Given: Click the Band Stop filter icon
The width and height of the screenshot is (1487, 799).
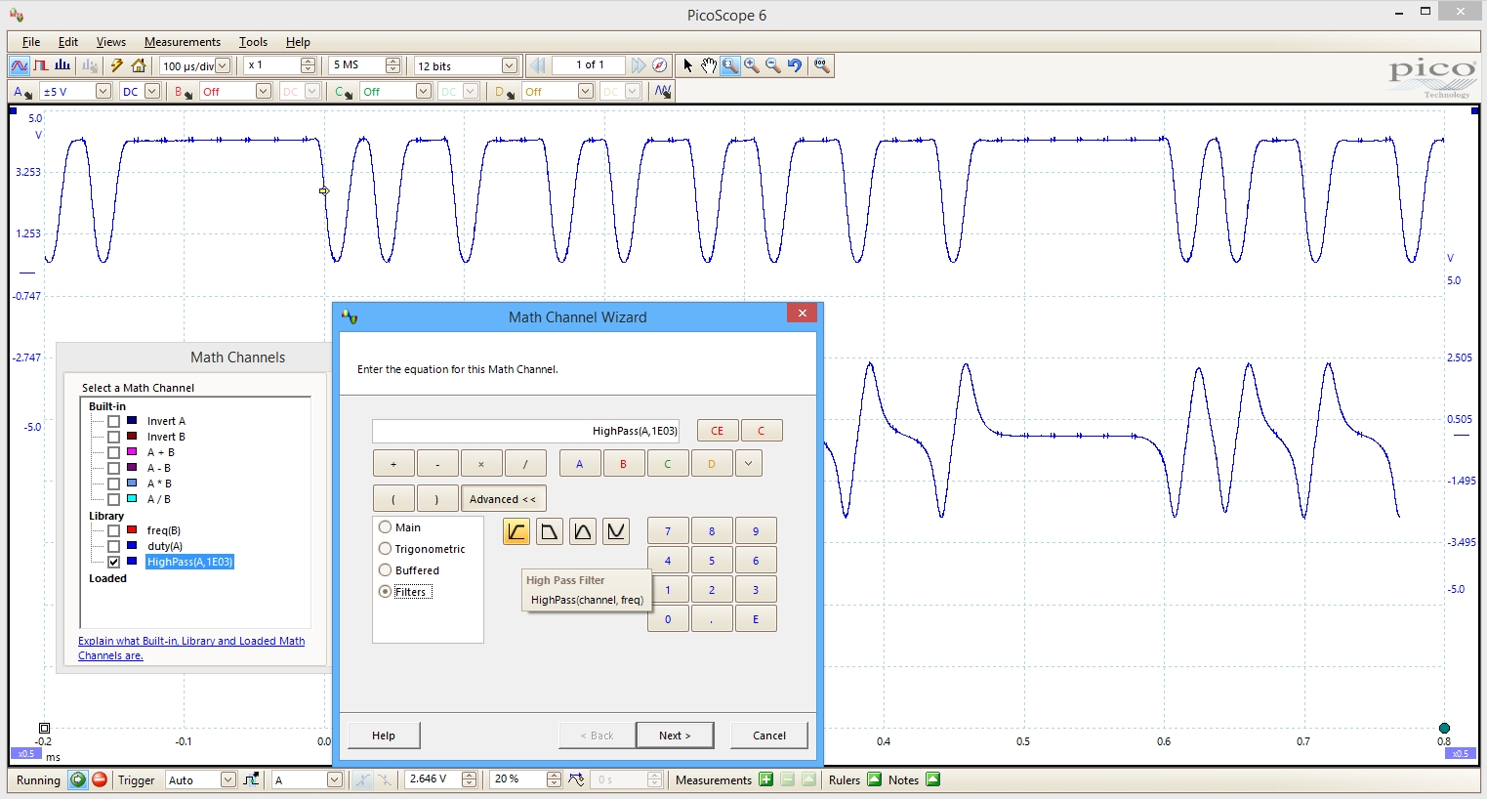Looking at the screenshot, I should [x=616, y=531].
